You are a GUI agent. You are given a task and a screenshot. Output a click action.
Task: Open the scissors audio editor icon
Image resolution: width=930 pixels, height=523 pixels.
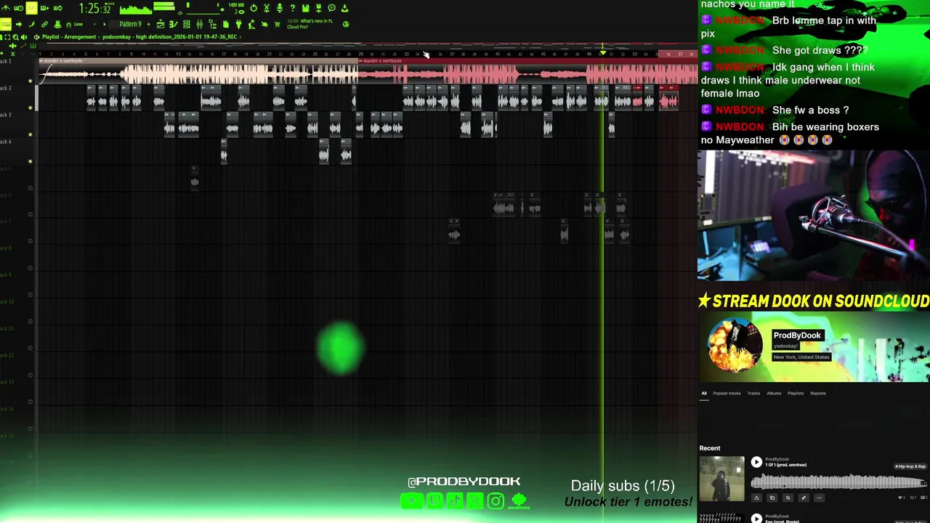point(267,8)
